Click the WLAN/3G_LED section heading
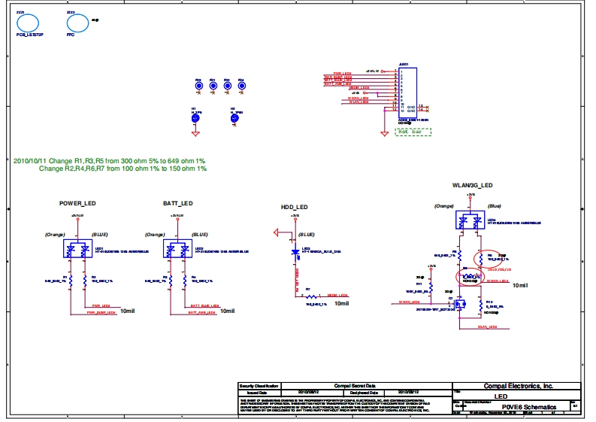This screenshot has width=596, height=422. coord(472,185)
